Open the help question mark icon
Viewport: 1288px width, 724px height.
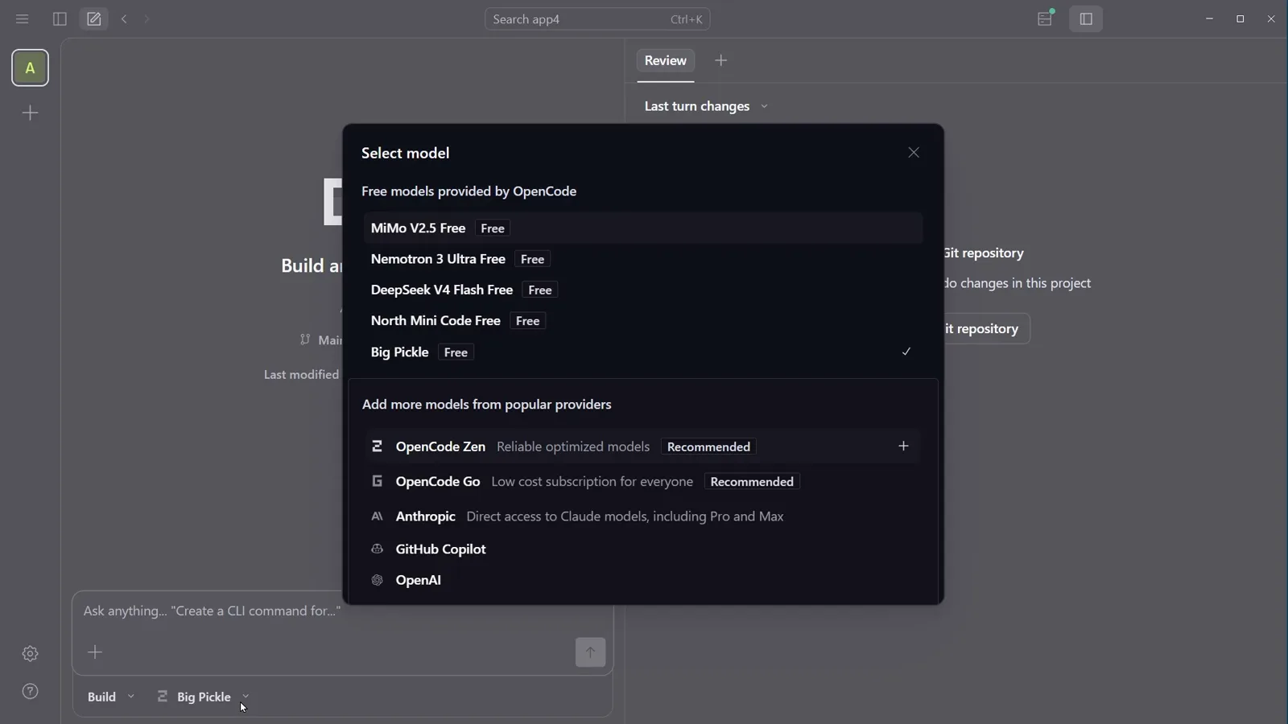click(30, 692)
